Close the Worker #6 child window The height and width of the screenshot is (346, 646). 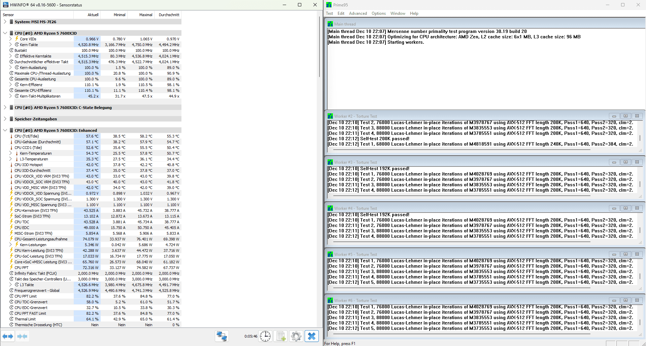pyautogui.click(x=637, y=300)
